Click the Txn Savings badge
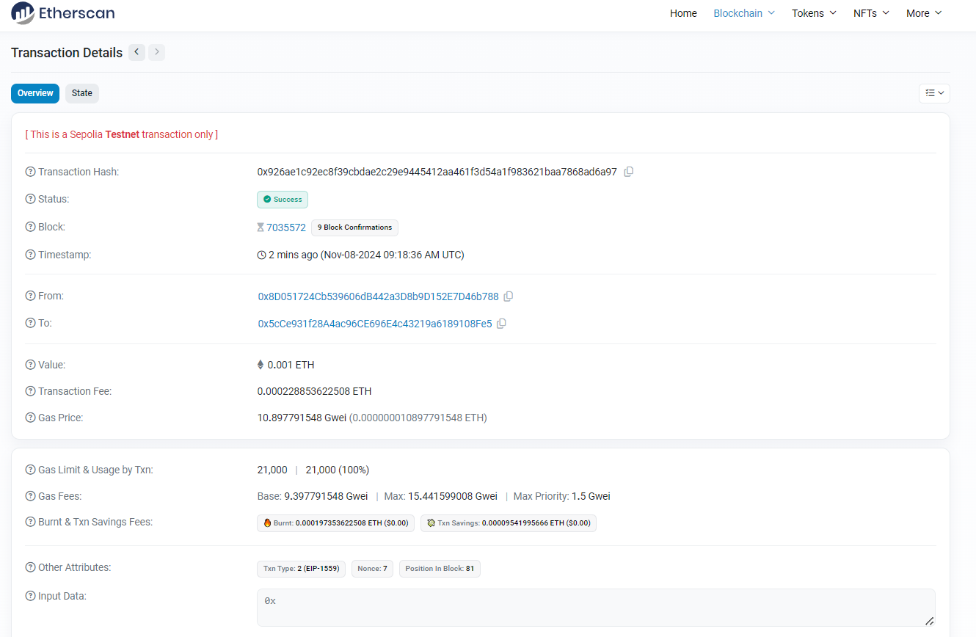Screen dimensions: 976x637 pos(509,523)
